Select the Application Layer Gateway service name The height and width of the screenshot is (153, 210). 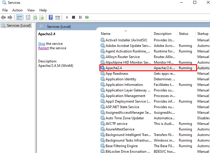click(128, 90)
